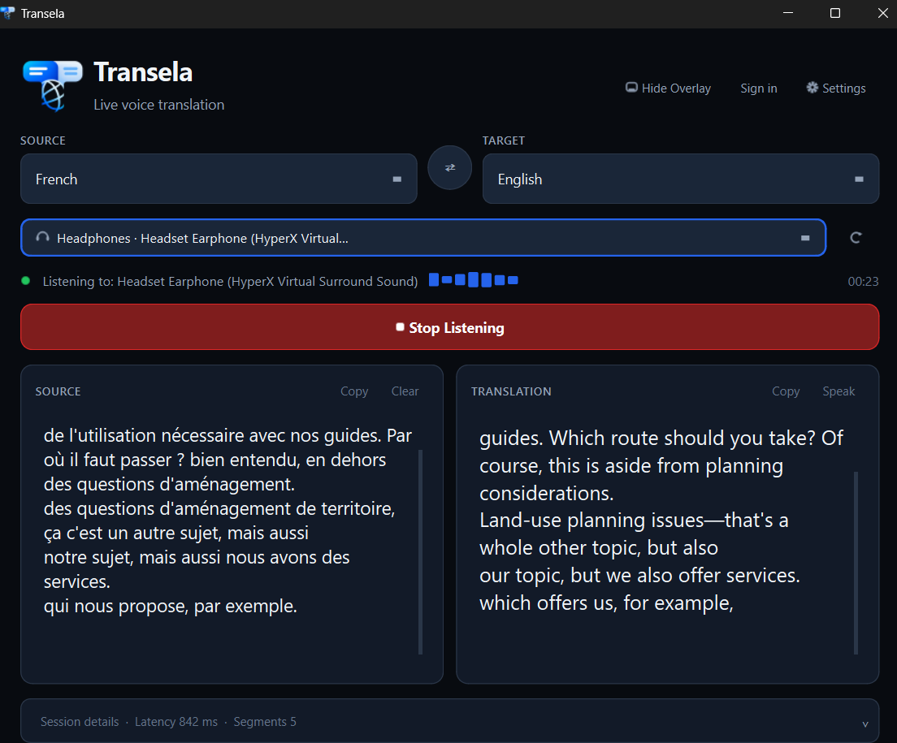Click the translation panel scrollbar
Screen dimensions: 897x743
pyautogui.click(x=856, y=563)
